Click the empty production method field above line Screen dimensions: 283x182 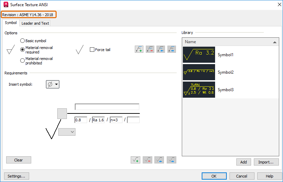107,107
